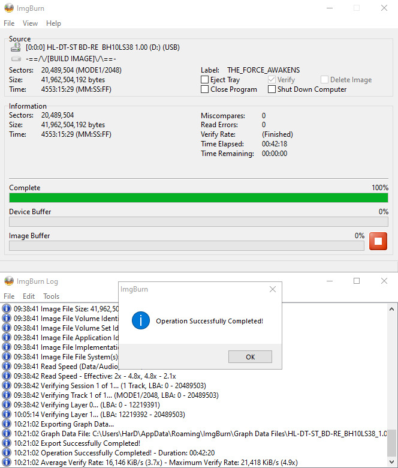Click the ImgBurn Log window app icon
Image resolution: width=398 pixels, height=468 pixels.
[x=9, y=281]
